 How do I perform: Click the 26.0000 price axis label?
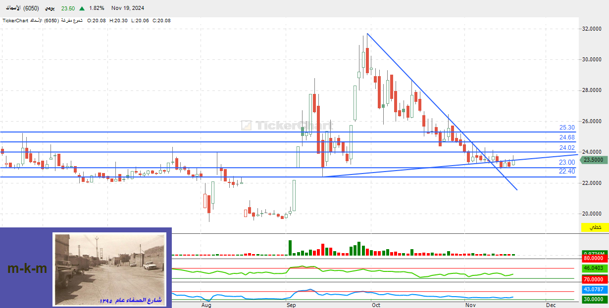pyautogui.click(x=592, y=121)
